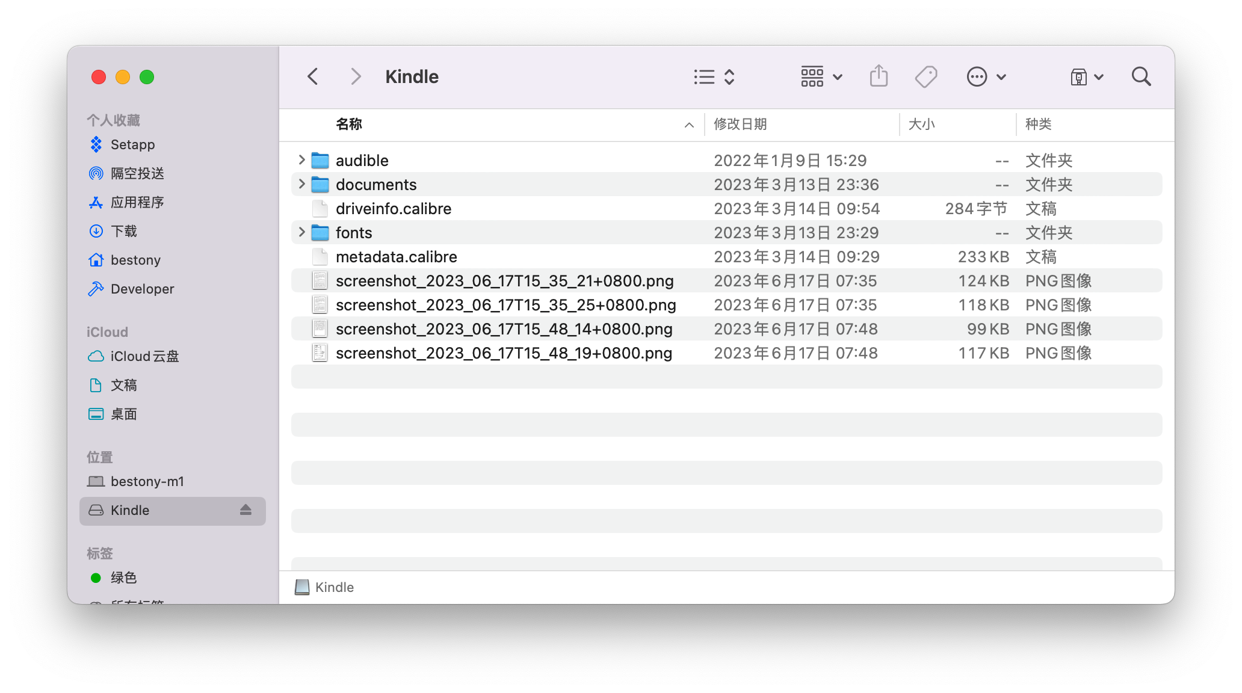The image size is (1242, 693).
Task: Open iCloud Drive in sidebar
Action: tap(144, 356)
